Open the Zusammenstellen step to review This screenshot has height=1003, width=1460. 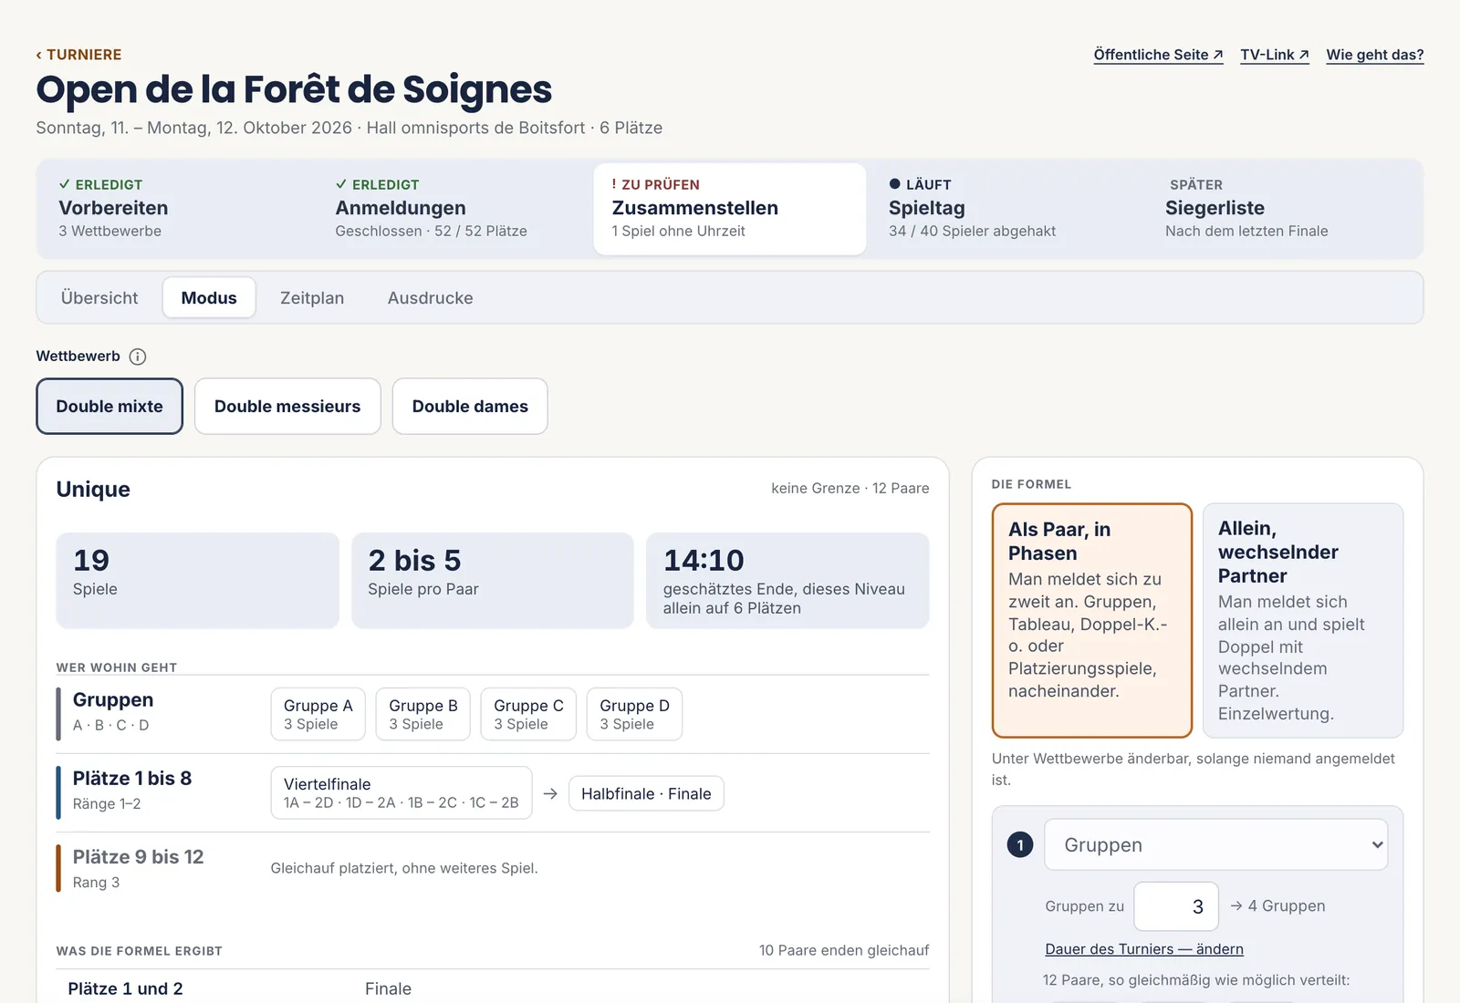coord(730,209)
